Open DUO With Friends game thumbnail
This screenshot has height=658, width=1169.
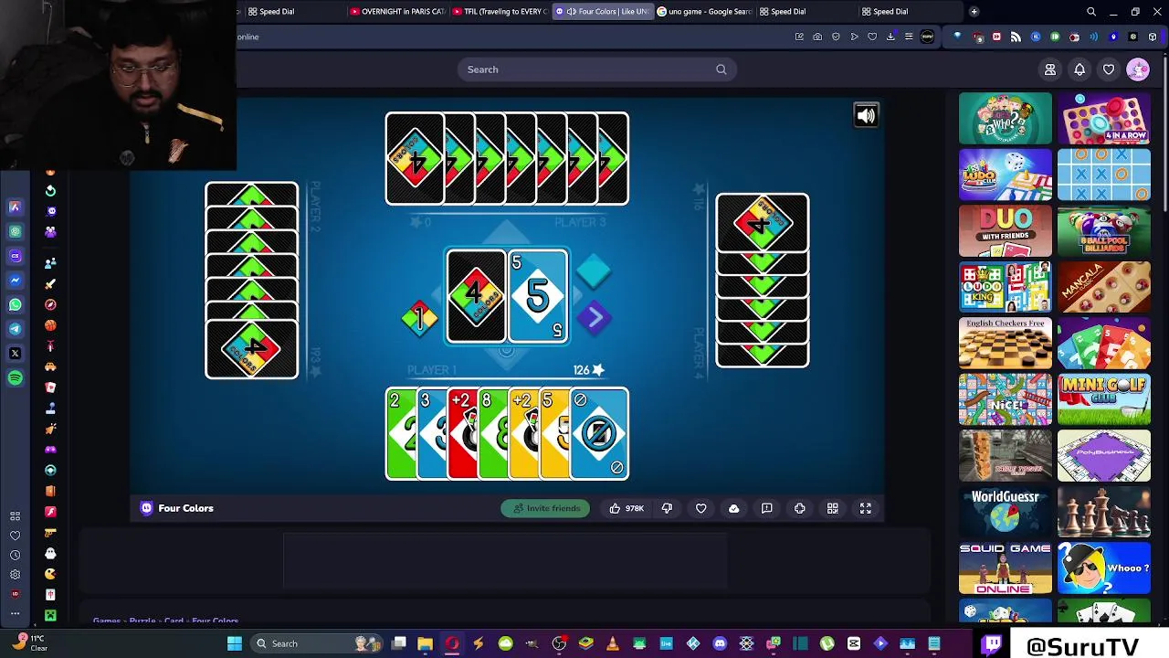1006,231
